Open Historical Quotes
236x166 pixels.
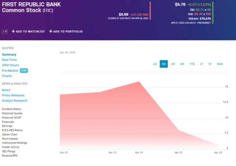12,113
